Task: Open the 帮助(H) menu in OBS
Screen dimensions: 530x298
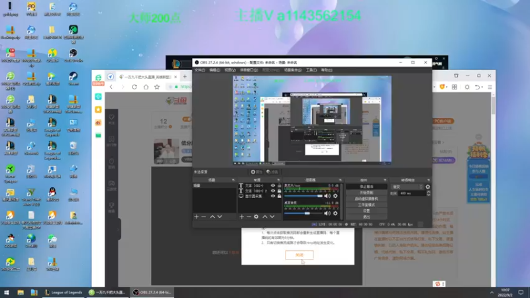Action: pyautogui.click(x=327, y=70)
